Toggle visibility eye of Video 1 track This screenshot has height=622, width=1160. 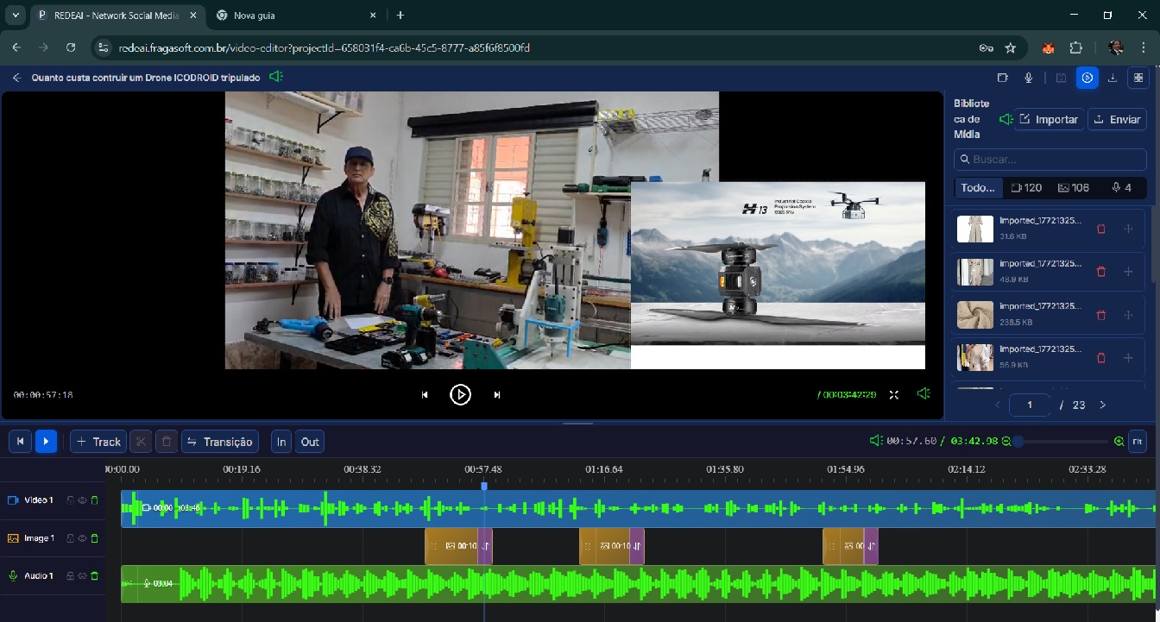[82, 500]
